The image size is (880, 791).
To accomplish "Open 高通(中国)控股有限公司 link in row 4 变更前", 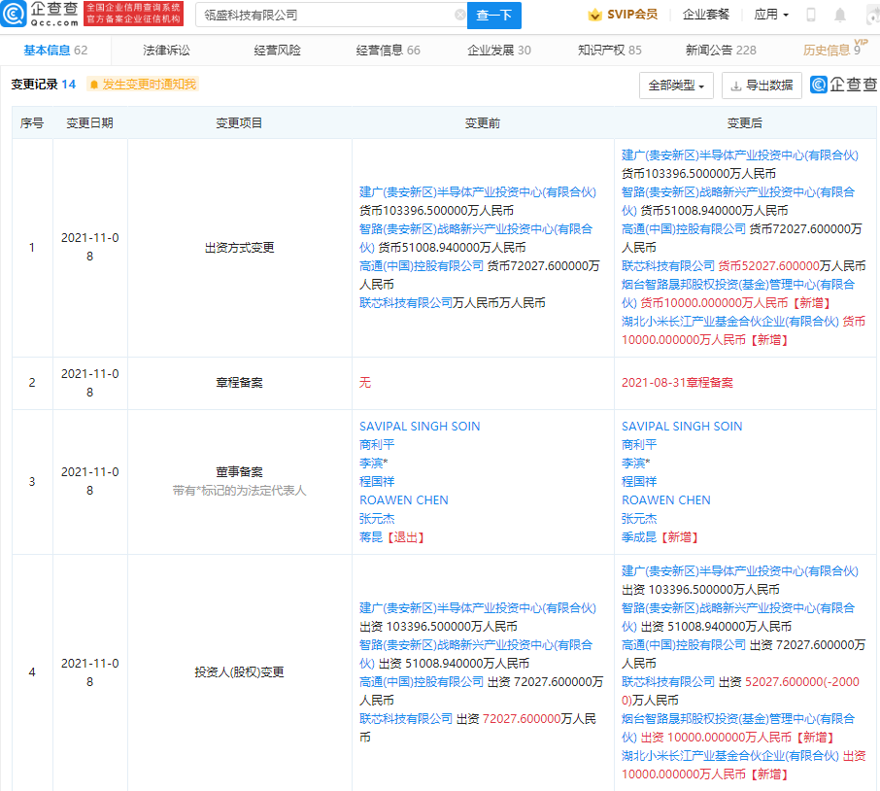I will point(422,682).
